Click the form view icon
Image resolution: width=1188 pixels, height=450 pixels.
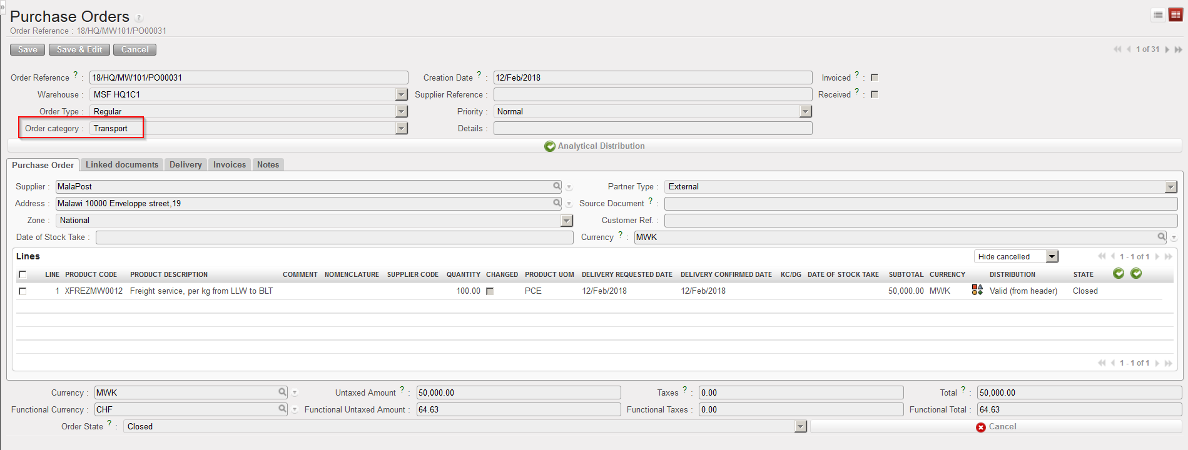coord(1175,15)
